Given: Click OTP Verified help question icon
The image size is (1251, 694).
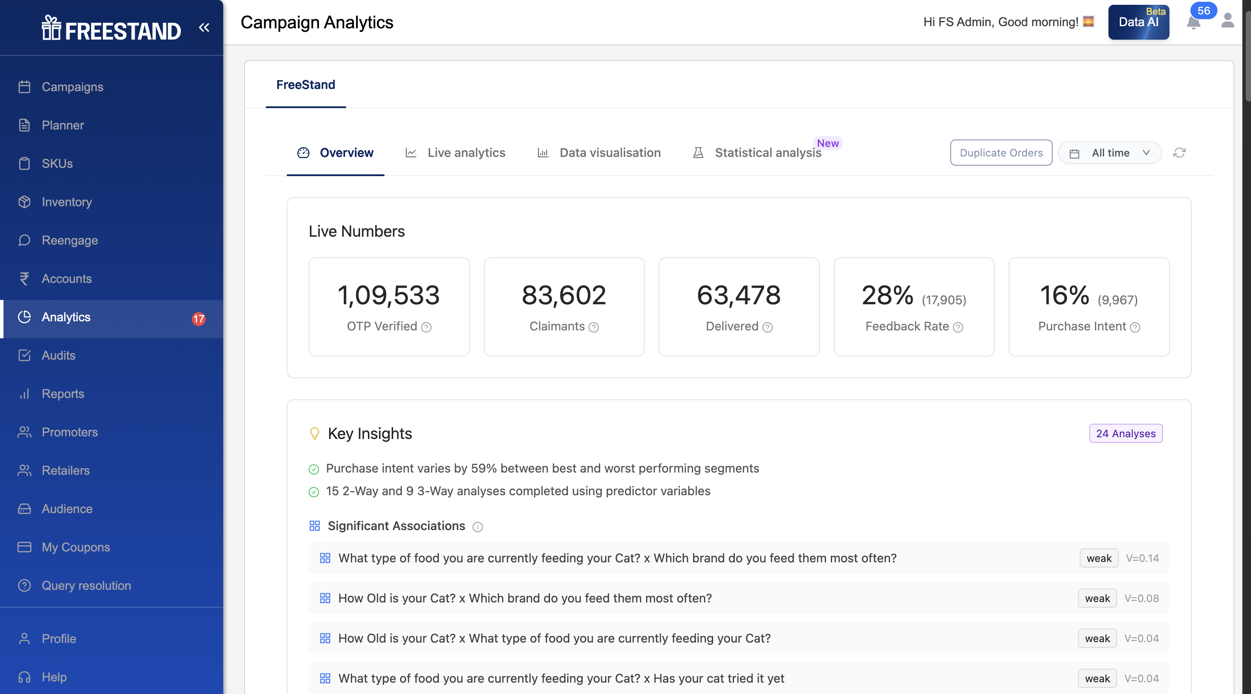Looking at the screenshot, I should point(426,327).
